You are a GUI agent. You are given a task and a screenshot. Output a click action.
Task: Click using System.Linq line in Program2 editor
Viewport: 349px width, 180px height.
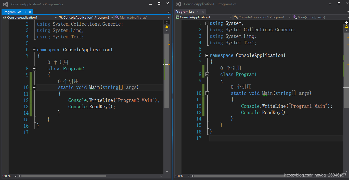coord(60,31)
